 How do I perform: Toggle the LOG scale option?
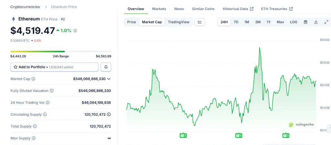(x=294, y=22)
